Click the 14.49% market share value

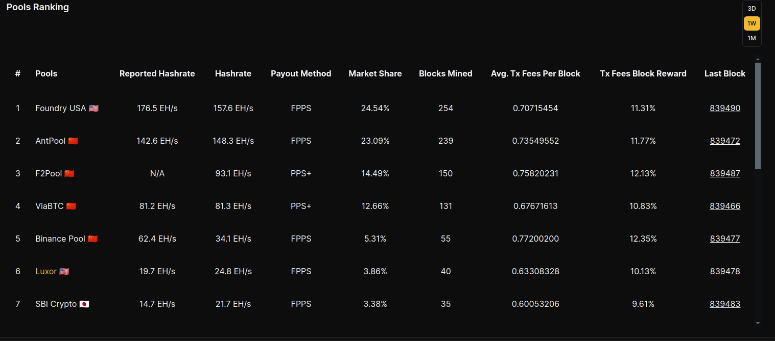(x=375, y=173)
